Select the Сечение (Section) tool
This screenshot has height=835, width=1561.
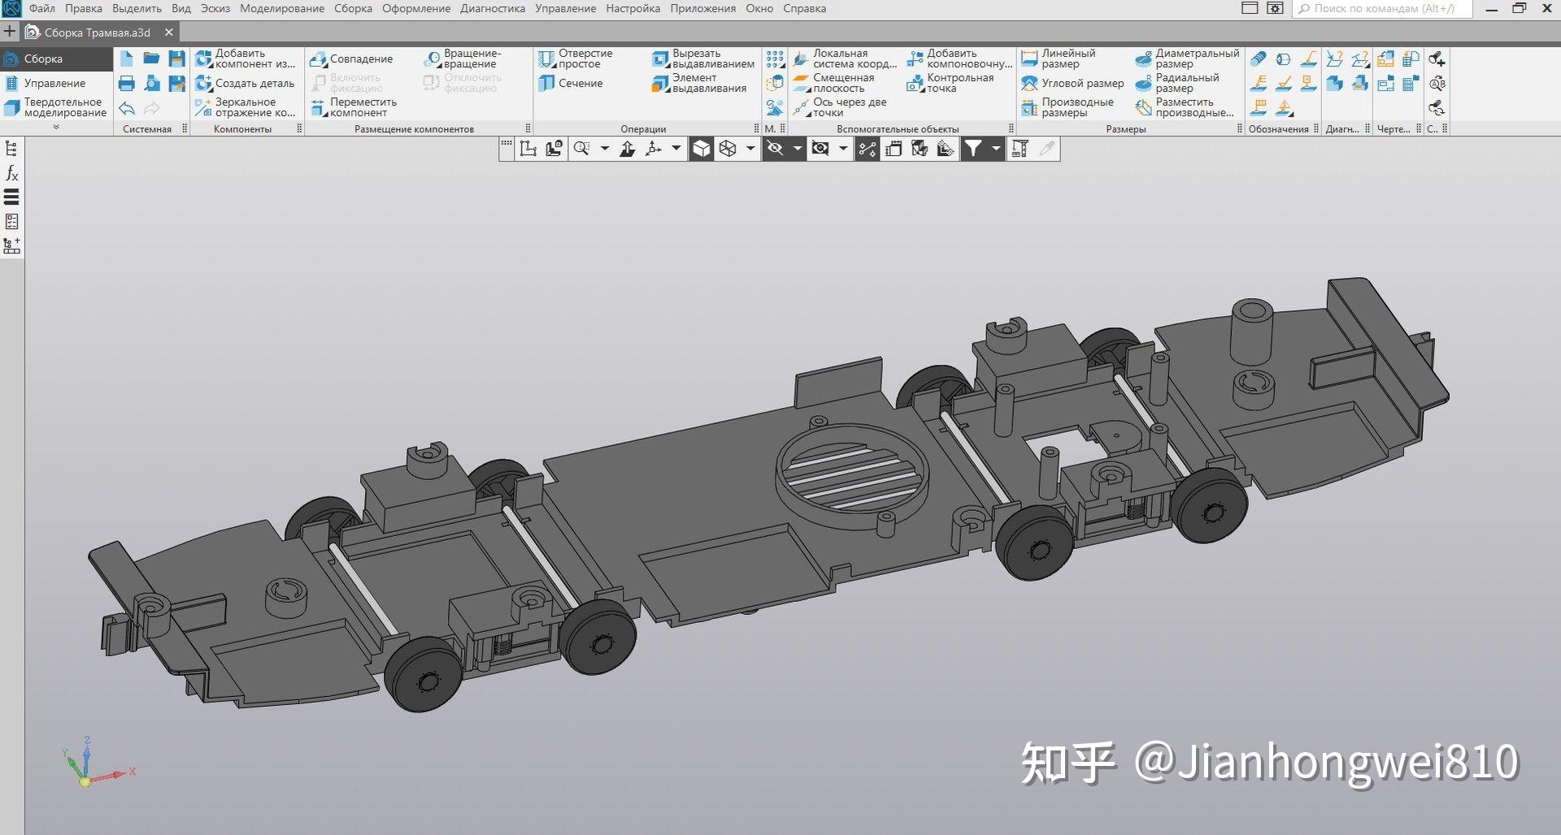pos(575,83)
